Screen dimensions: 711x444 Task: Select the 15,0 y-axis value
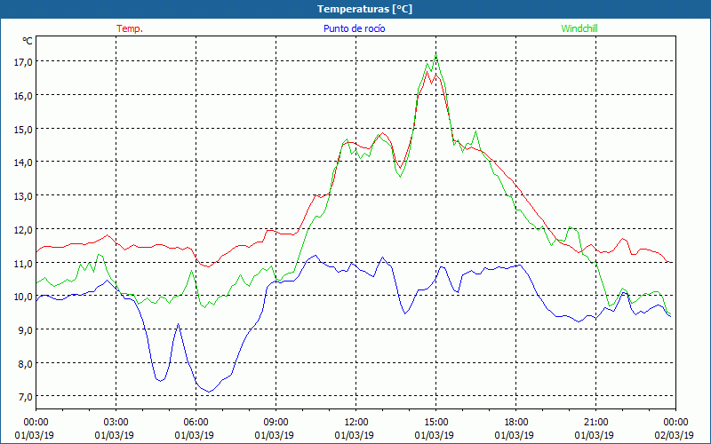(x=23, y=129)
